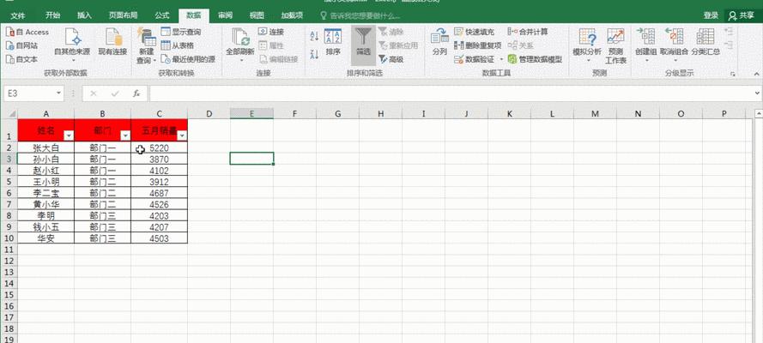Click insert function fx button

coord(136,93)
